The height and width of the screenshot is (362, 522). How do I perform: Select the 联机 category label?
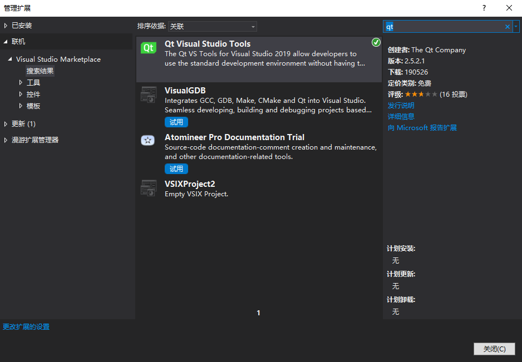tap(18, 42)
